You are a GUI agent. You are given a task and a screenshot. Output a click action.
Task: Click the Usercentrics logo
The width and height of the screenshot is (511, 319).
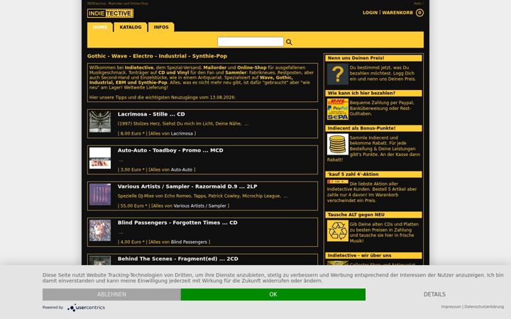coord(86,307)
